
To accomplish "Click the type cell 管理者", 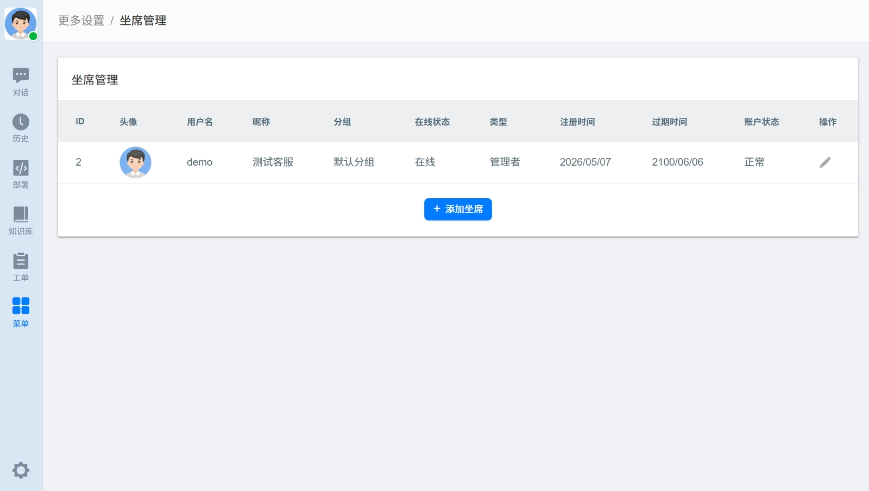I will [505, 162].
